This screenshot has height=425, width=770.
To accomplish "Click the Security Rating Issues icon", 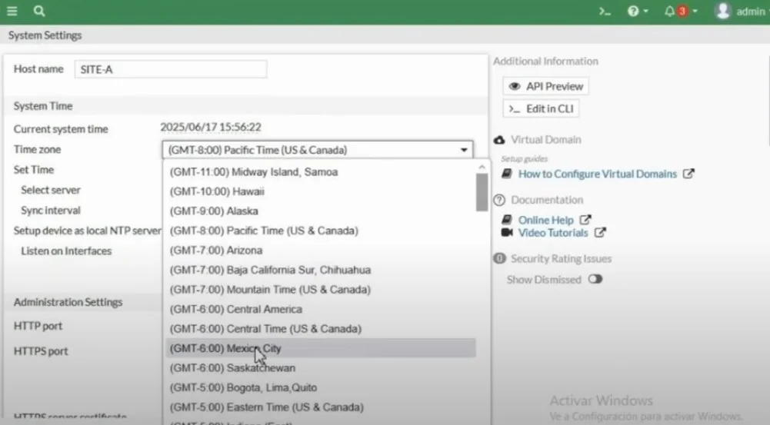I will point(499,258).
